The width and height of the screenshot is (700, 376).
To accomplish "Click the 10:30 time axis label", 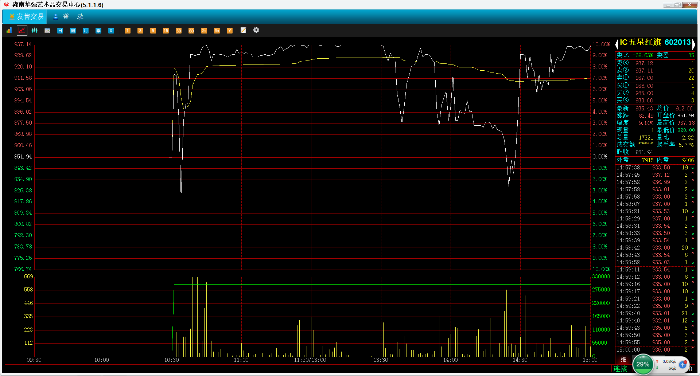I will point(171,360).
